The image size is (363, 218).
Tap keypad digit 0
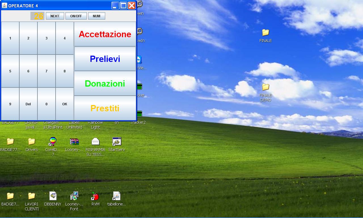pos(47,104)
